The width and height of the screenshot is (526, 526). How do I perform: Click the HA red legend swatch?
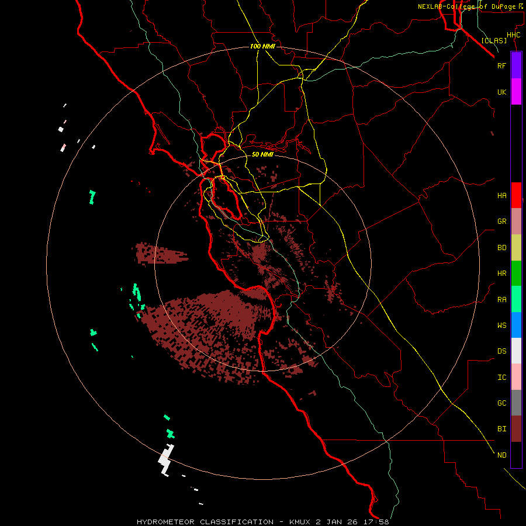(x=516, y=195)
